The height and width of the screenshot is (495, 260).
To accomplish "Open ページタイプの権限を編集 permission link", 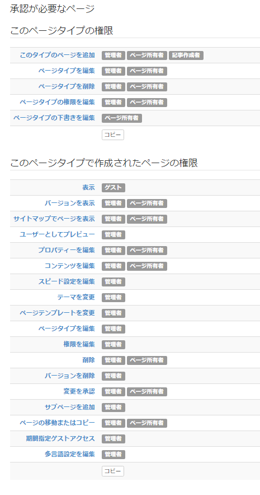I will [57, 102].
